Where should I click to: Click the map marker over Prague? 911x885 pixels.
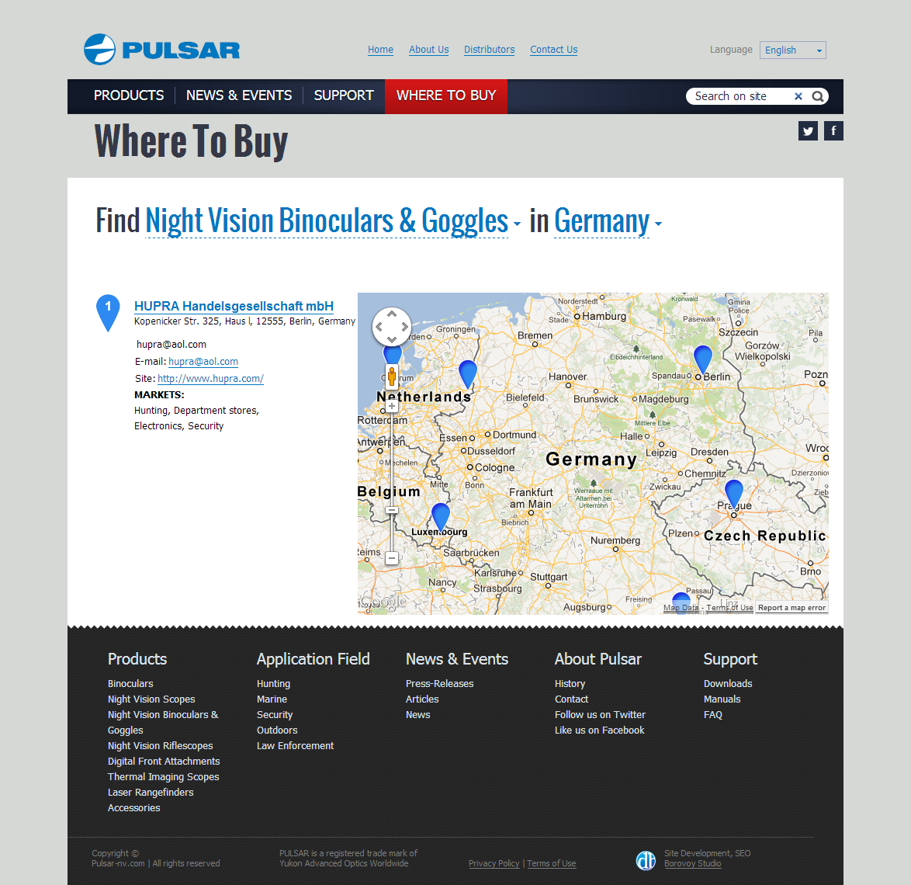point(734,494)
